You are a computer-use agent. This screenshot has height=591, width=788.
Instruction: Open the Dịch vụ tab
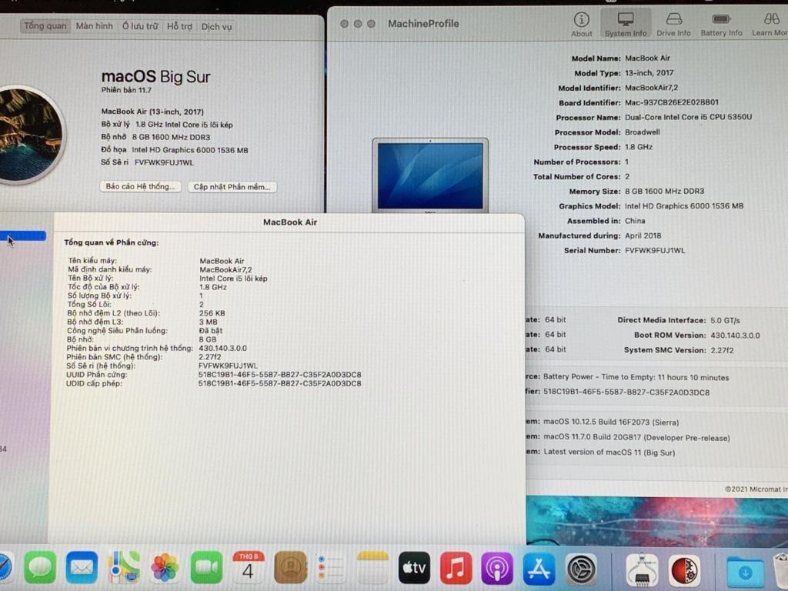pyautogui.click(x=216, y=27)
